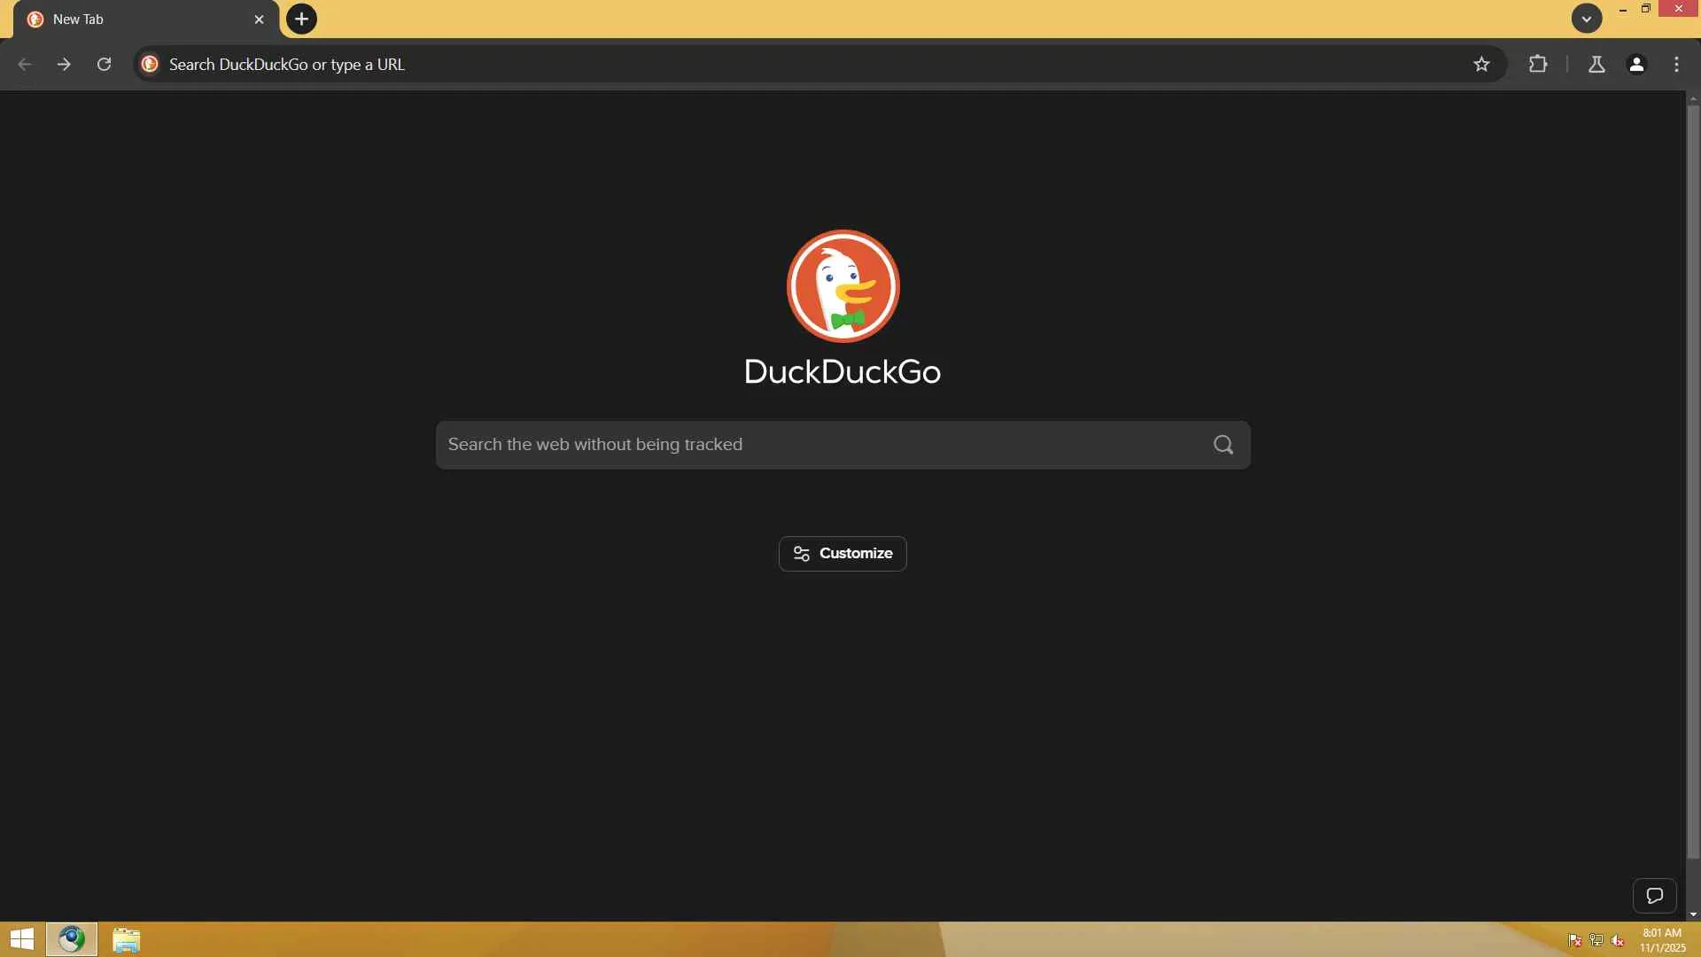Click the reload page icon

104,64
